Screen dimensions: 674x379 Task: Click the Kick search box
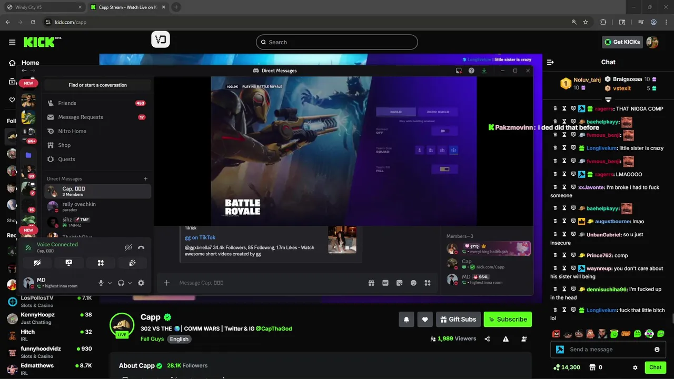(337, 42)
